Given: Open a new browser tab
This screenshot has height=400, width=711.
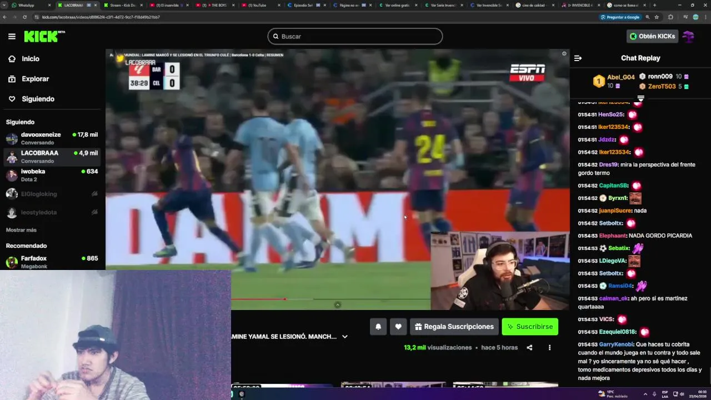Looking at the screenshot, I should (654, 5).
